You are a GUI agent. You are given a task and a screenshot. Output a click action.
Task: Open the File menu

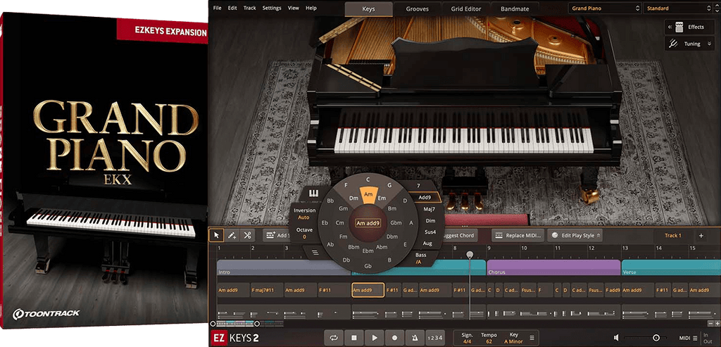tap(218, 8)
